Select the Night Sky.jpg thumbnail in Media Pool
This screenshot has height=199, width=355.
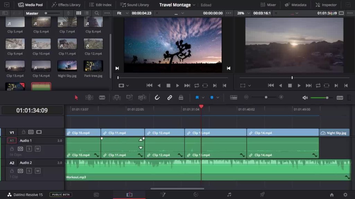coord(67,66)
